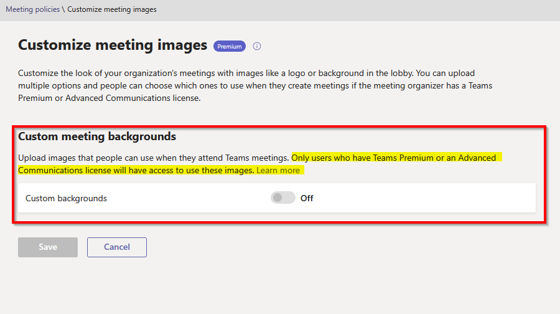Click the Customize meeting images page title
The height and width of the screenshot is (314, 560).
click(113, 45)
